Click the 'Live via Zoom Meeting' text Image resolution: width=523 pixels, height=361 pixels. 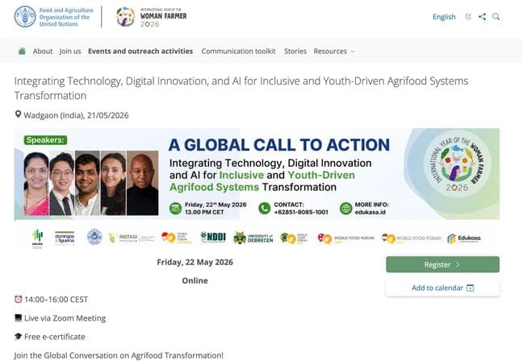tap(65, 318)
